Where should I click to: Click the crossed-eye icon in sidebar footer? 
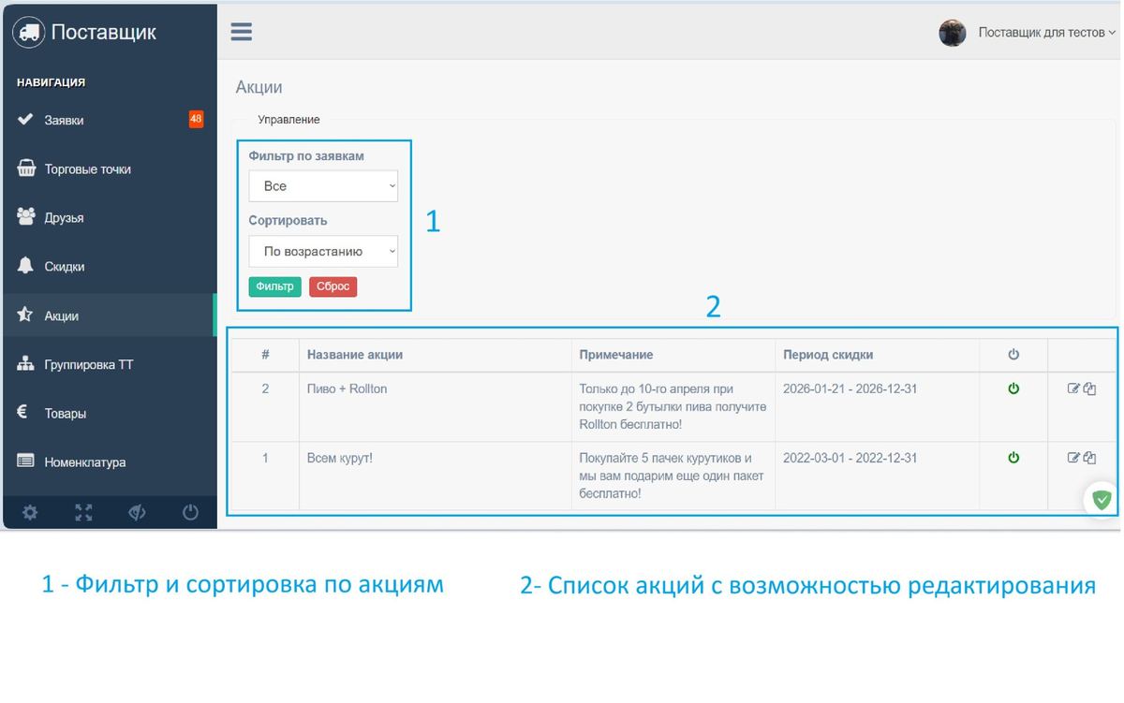coord(137,512)
